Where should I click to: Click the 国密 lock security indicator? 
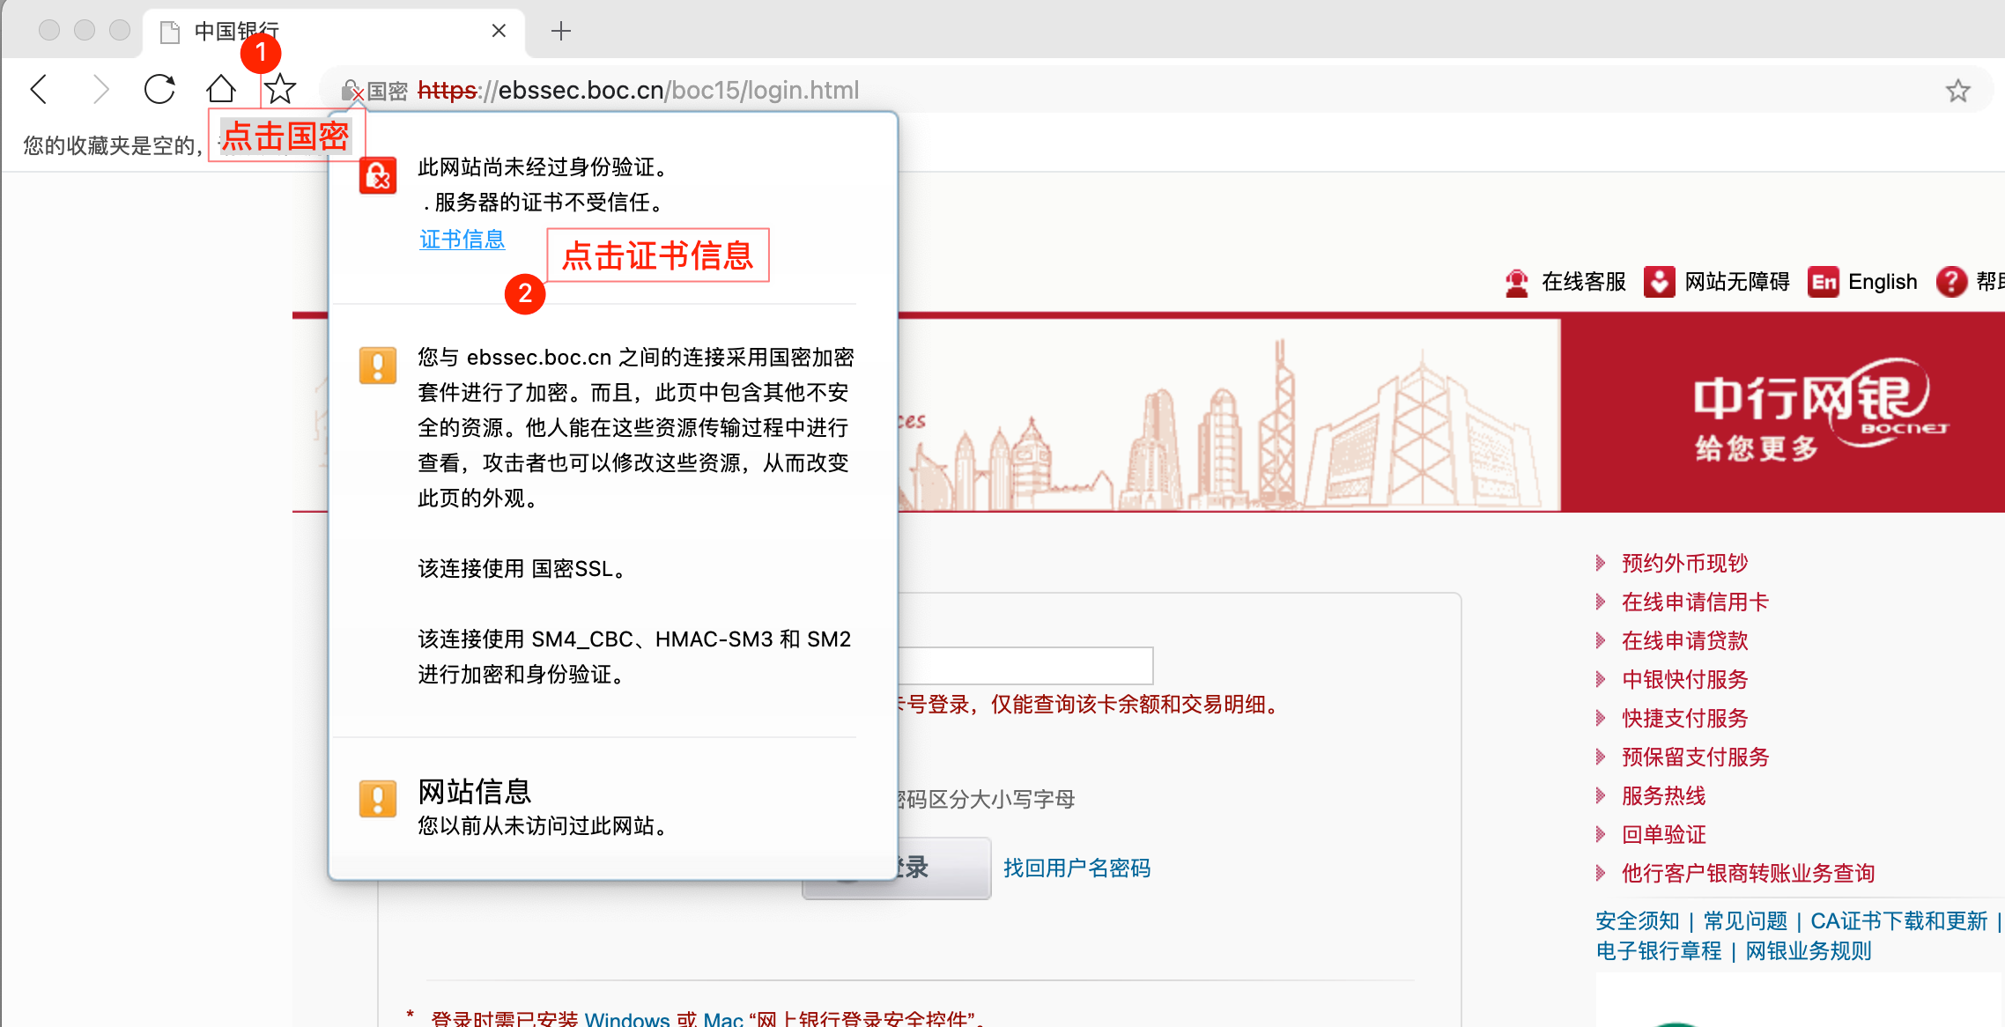pyautogui.click(x=375, y=91)
